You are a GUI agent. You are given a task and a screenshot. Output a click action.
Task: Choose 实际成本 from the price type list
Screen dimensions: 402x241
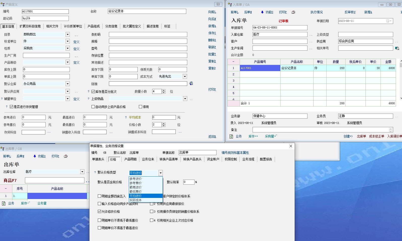click(136, 200)
